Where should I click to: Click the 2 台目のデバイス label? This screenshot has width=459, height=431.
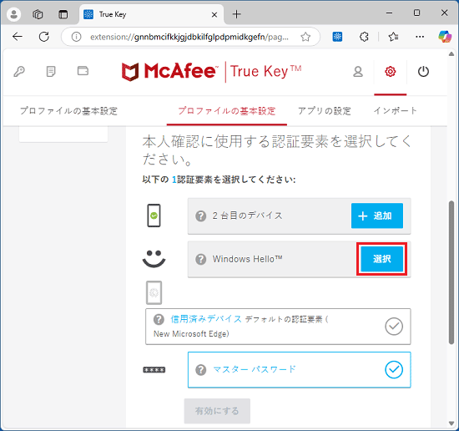tap(247, 215)
